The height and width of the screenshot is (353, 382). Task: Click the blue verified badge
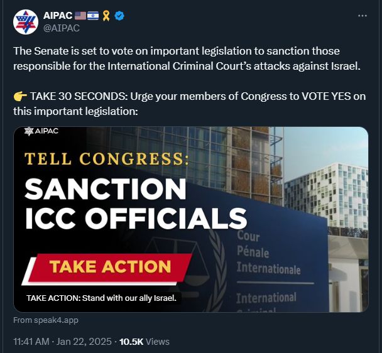tap(119, 16)
